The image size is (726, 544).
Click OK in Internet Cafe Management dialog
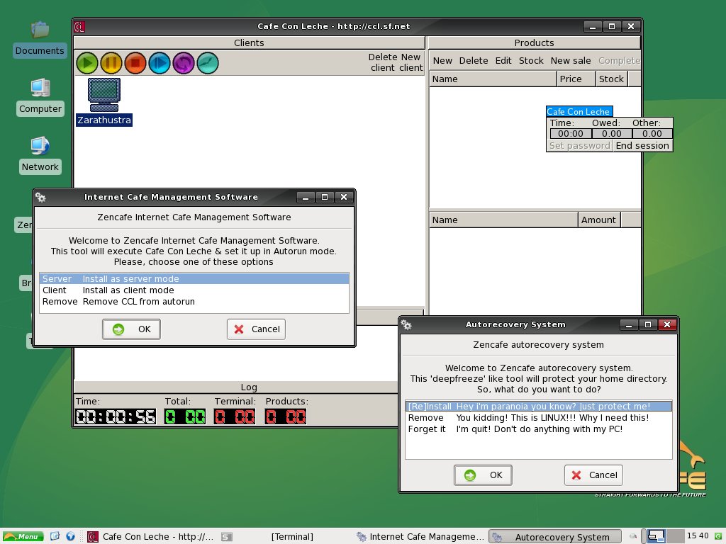click(x=131, y=329)
